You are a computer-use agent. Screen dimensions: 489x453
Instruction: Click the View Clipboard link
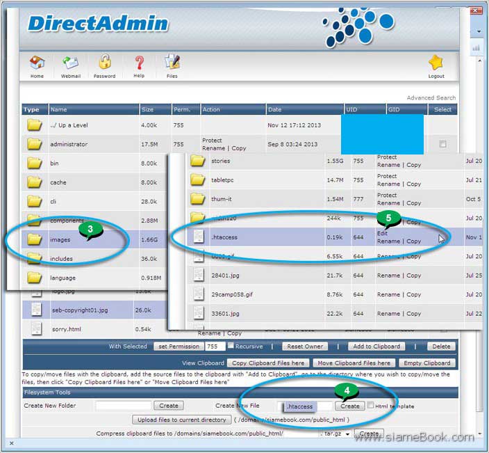pos(203,363)
